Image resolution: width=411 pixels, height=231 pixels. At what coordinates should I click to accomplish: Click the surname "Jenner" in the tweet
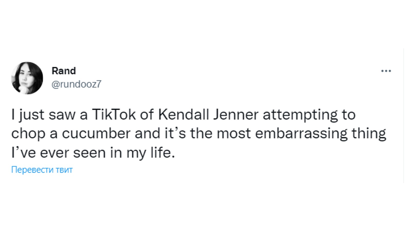point(236,114)
